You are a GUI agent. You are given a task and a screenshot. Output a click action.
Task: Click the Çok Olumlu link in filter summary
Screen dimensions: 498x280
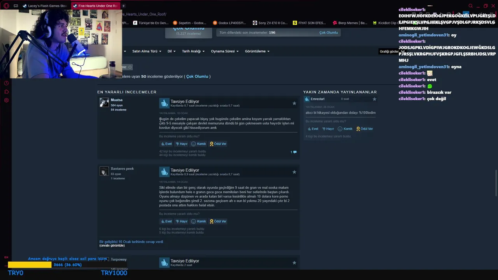coord(197,77)
